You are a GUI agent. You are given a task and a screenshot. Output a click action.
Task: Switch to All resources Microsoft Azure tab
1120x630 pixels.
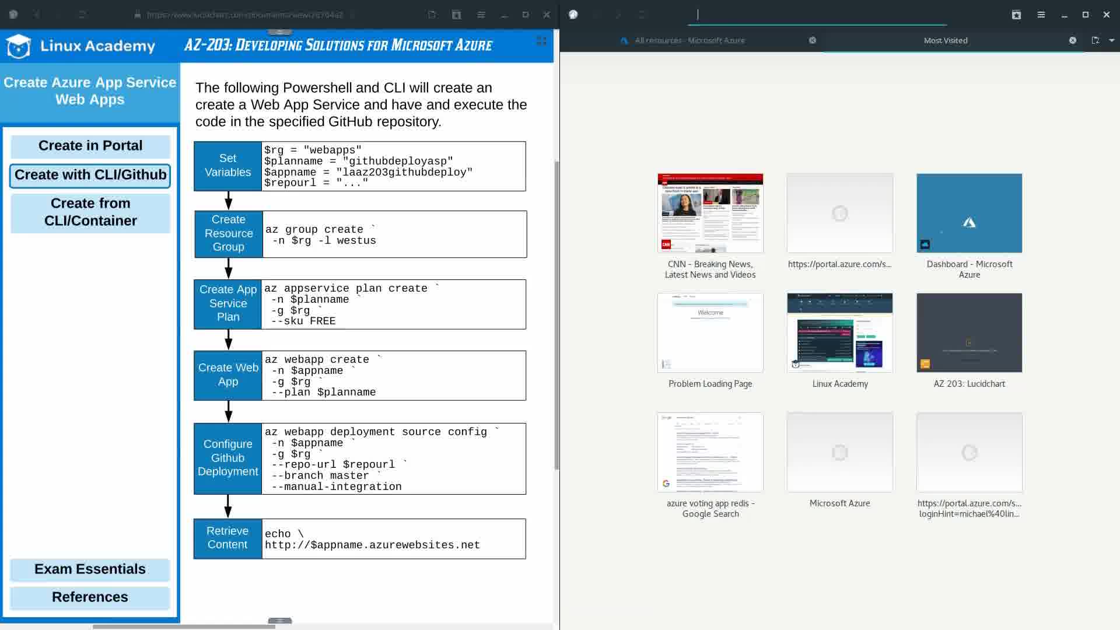[689, 40]
